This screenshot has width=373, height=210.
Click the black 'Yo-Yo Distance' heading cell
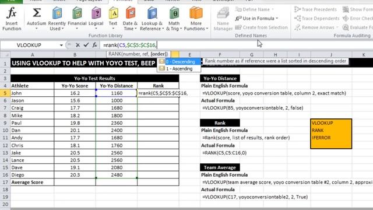click(x=220, y=78)
